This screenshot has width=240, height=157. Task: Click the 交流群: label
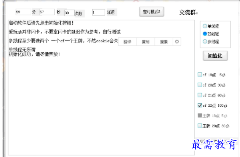pyautogui.click(x=188, y=12)
